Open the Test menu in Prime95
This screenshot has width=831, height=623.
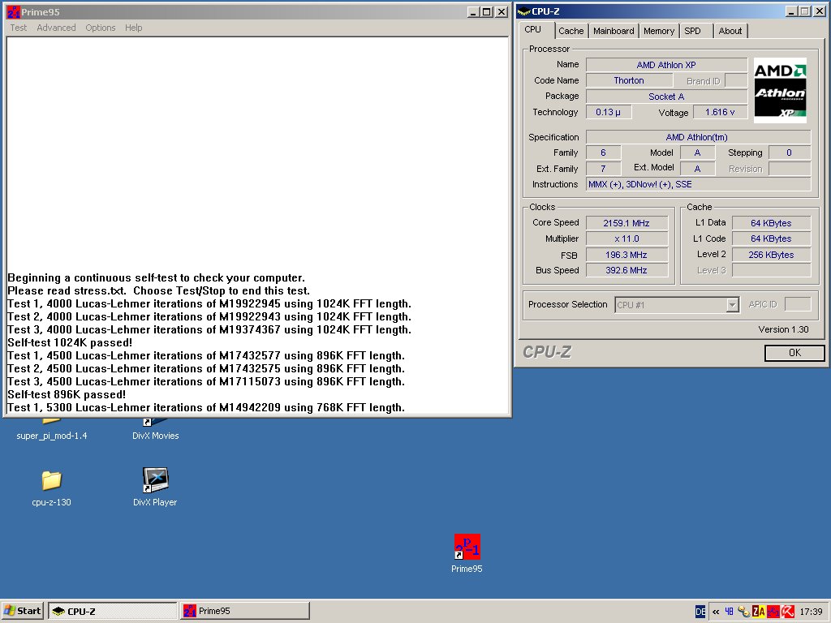18,28
